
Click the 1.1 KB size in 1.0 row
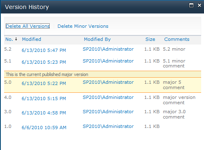[x=152, y=126]
